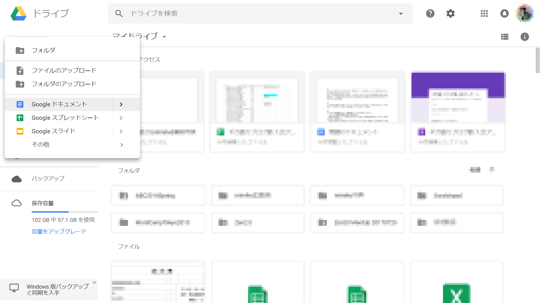This screenshot has width=540, height=303.
Task: Click the folder upload icon
Action: pyautogui.click(x=20, y=84)
